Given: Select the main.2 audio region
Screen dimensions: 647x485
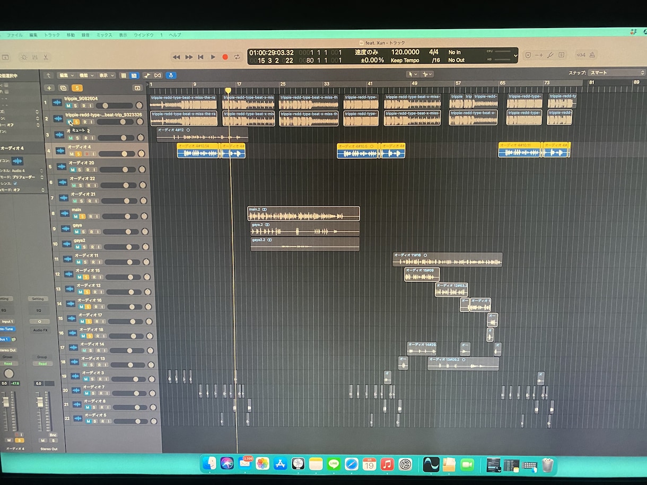Looking at the screenshot, I should tap(303, 214).
